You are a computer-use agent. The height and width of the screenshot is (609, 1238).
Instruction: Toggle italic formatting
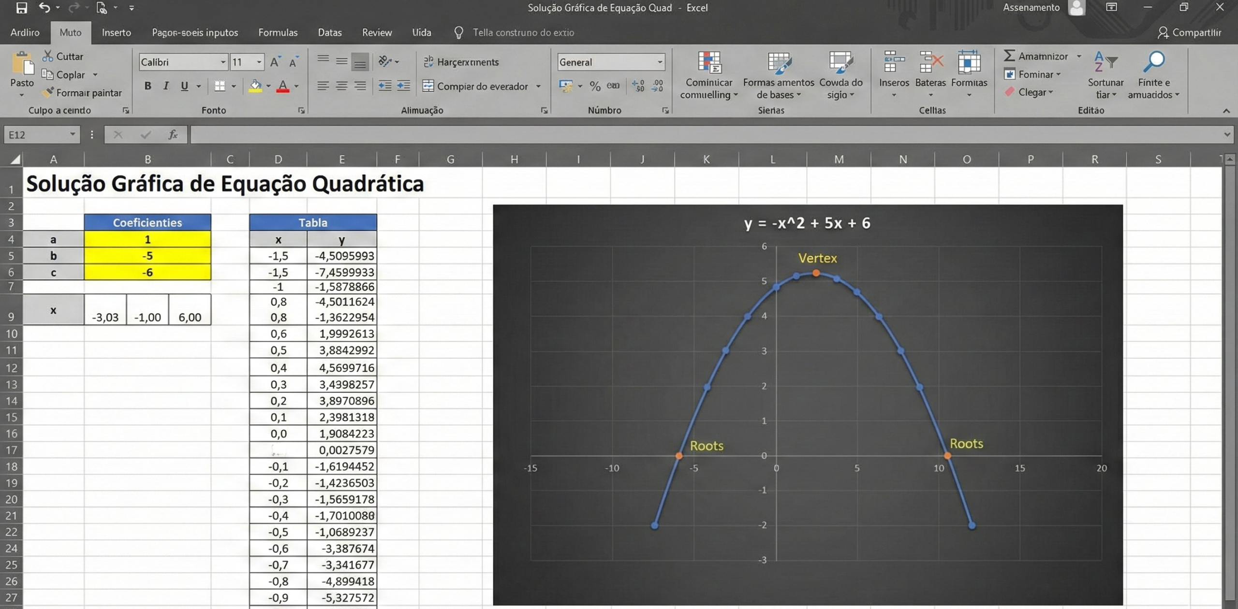pos(166,86)
